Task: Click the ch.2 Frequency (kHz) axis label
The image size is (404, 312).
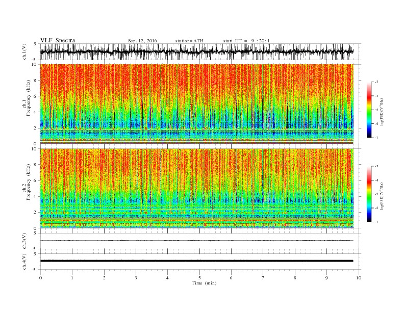Action: 26,183
